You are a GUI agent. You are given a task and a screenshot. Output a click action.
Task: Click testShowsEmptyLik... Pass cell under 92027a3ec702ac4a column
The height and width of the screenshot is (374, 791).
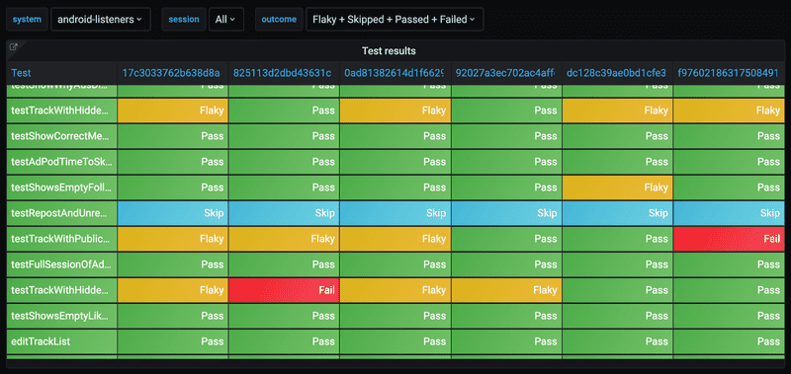click(506, 316)
